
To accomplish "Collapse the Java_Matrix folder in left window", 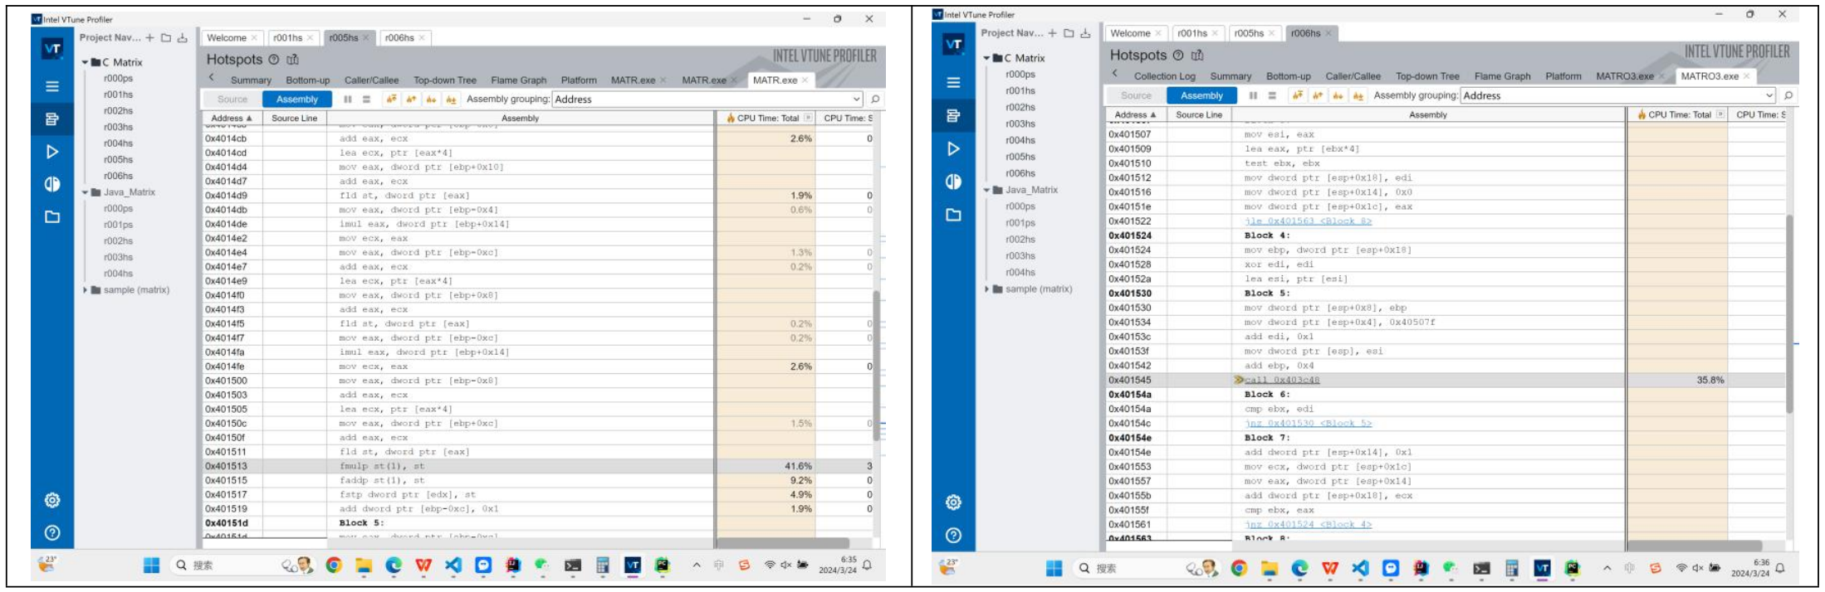I will click(85, 192).
